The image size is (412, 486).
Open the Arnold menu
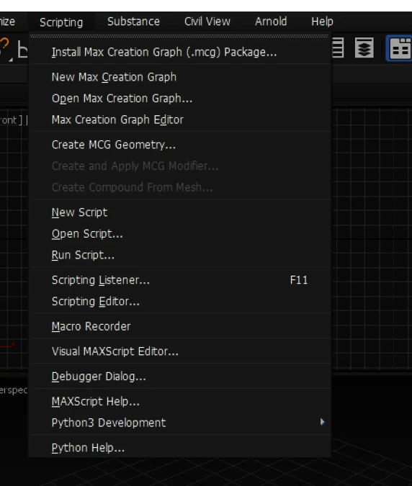pyautogui.click(x=271, y=22)
